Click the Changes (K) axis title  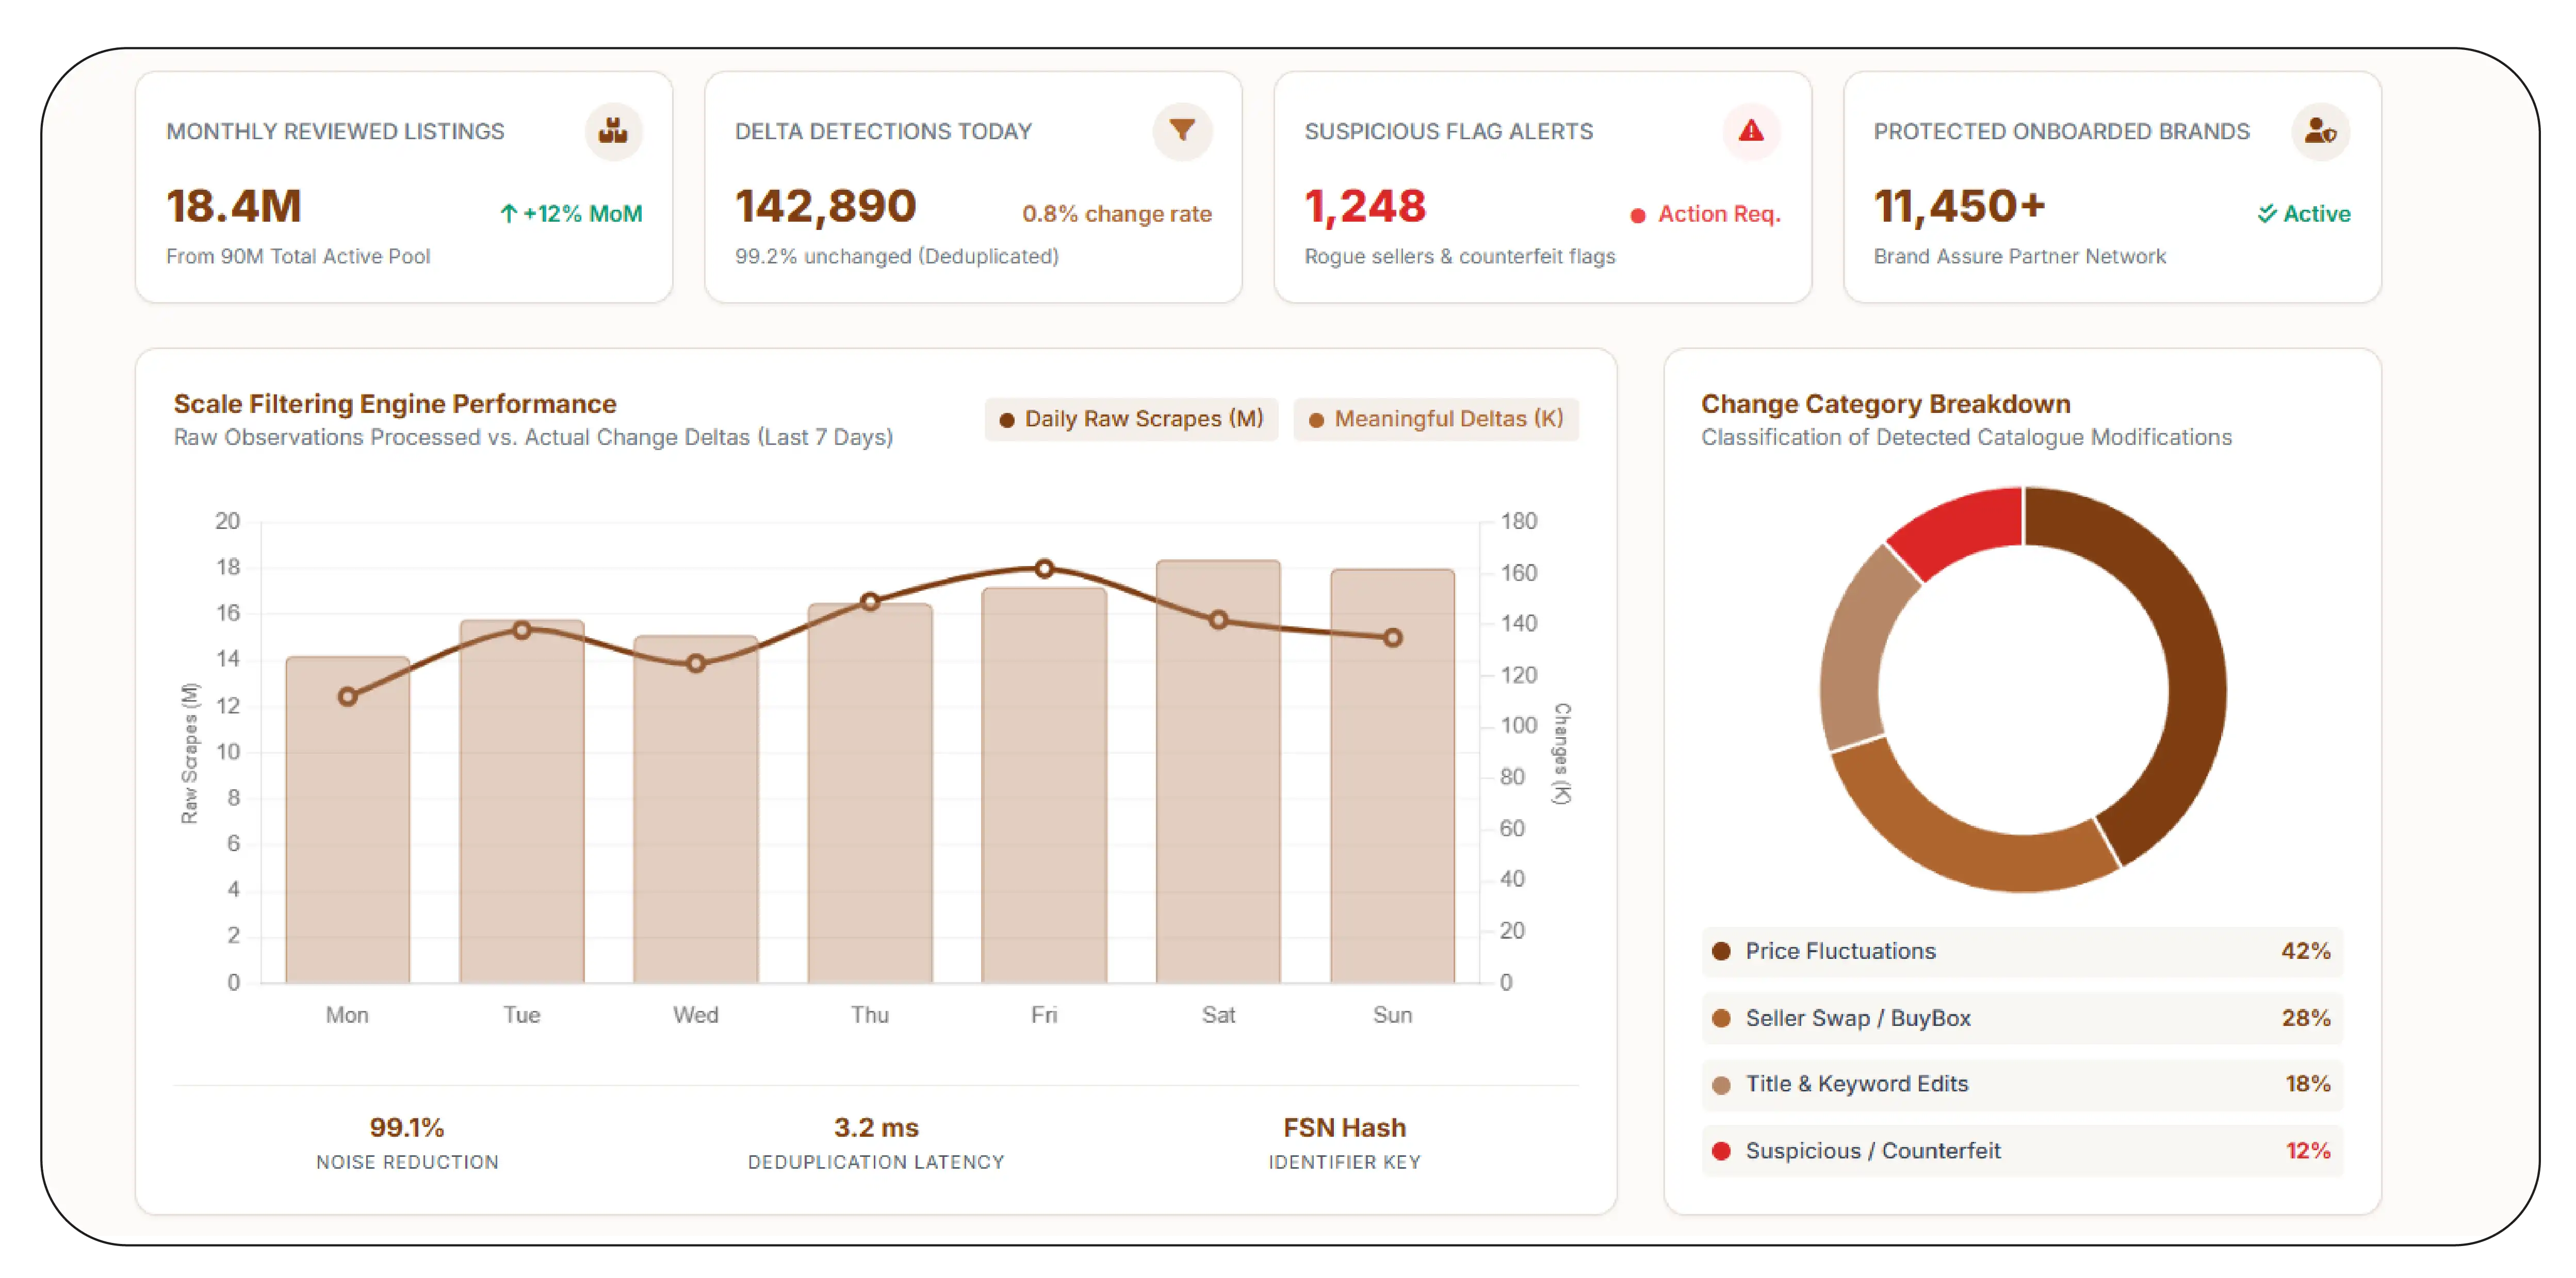point(1561,753)
